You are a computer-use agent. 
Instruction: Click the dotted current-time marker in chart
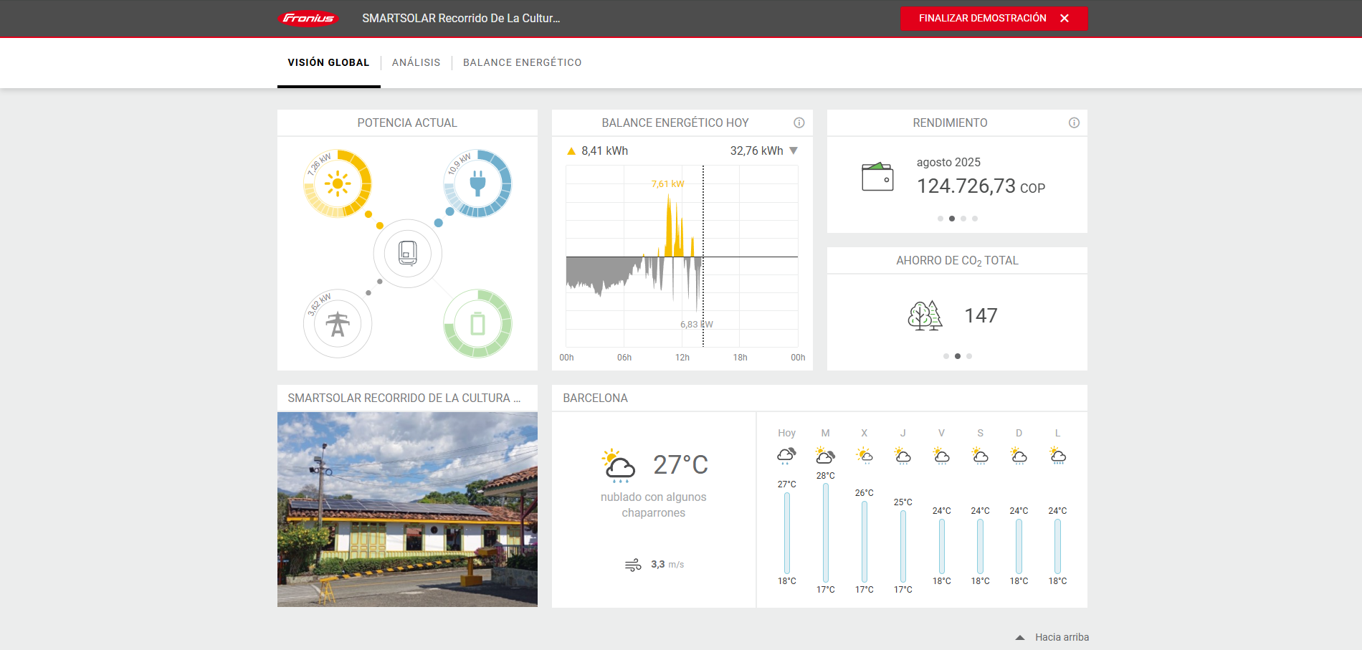(x=703, y=215)
